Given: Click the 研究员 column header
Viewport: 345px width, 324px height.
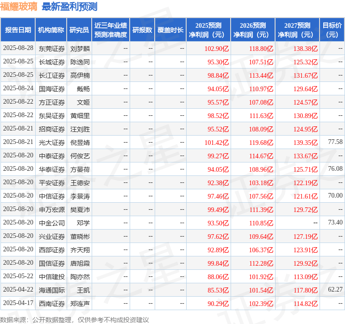Looking at the screenshot, I should tap(79, 30).
